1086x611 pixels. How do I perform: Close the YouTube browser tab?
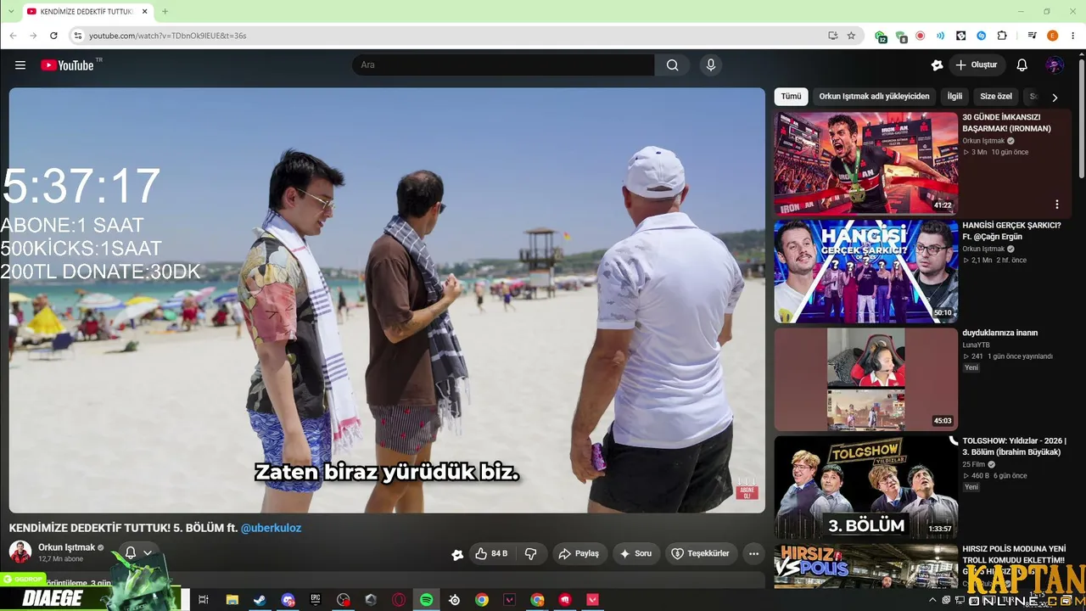(x=143, y=12)
